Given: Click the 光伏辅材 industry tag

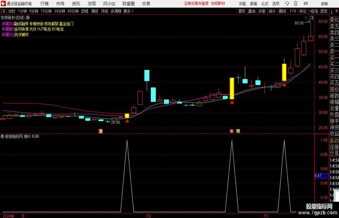Looking at the screenshot, I should pyautogui.click(x=22, y=34).
